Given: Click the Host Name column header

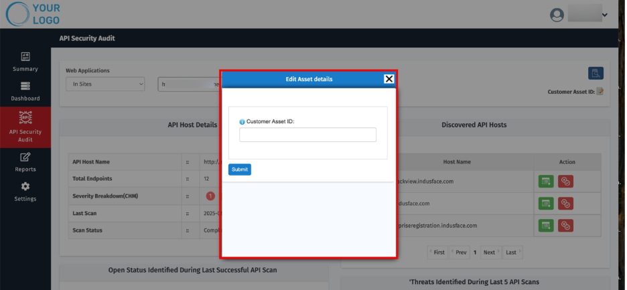Looking at the screenshot, I should tap(457, 162).
